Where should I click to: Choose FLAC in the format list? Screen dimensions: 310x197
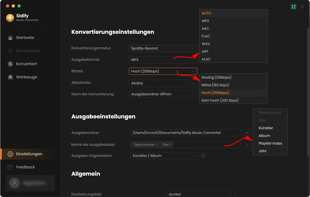(x=233, y=36)
